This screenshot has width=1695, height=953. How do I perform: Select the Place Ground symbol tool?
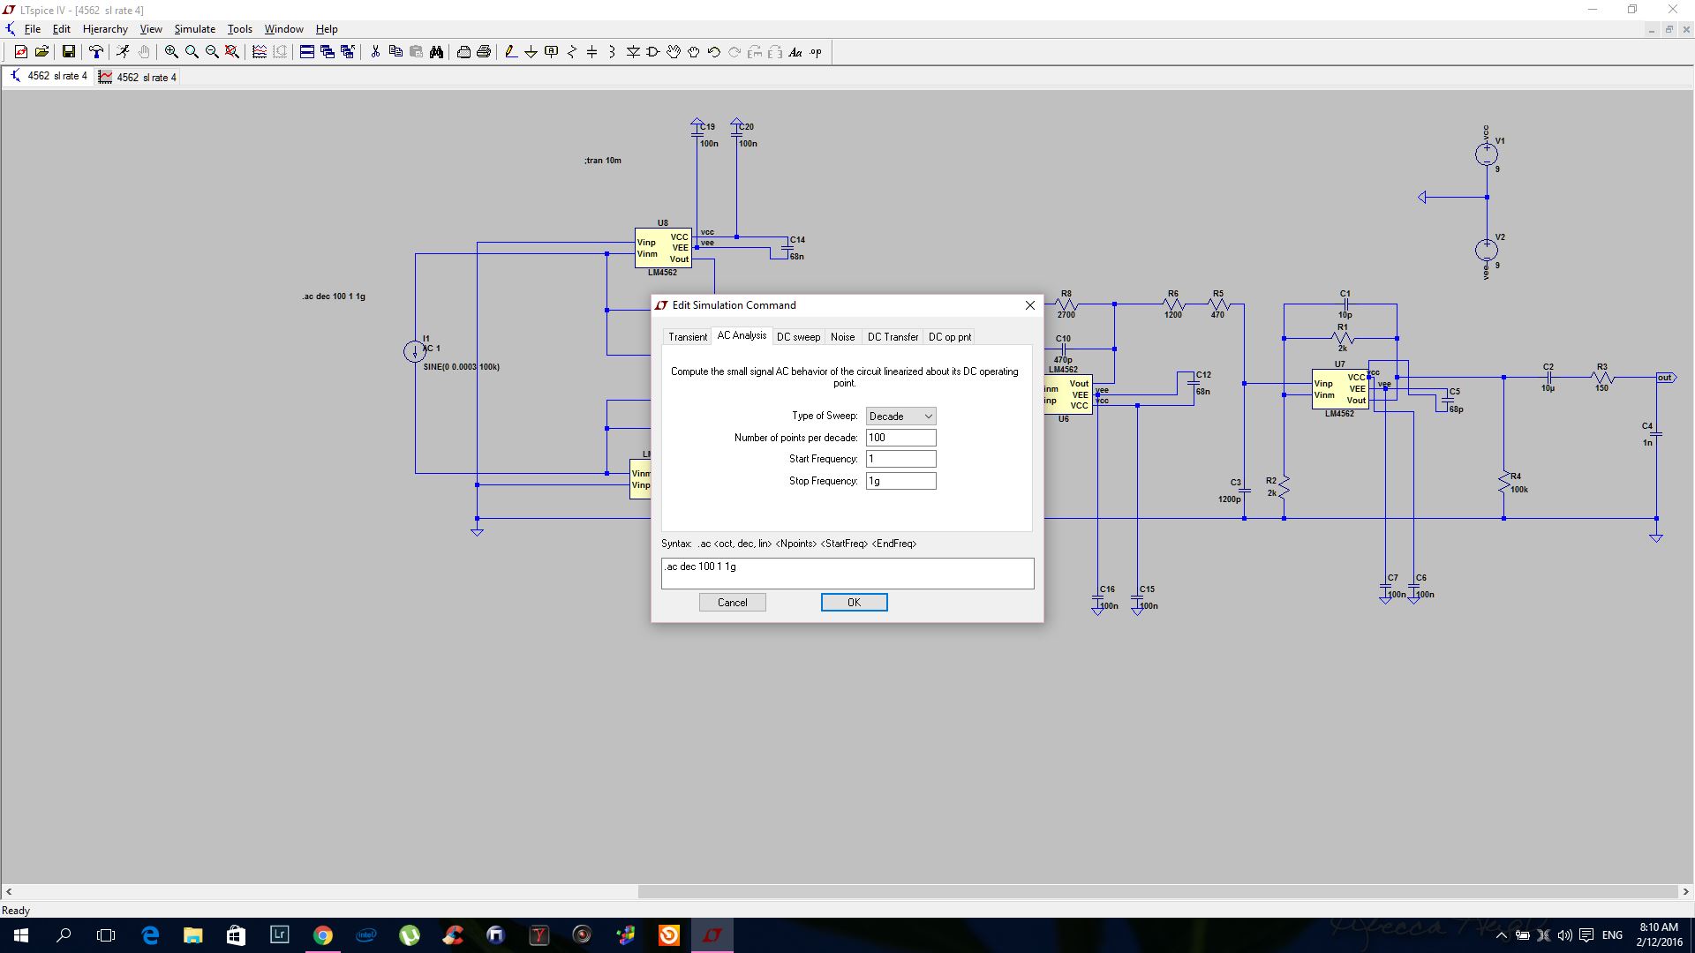531,52
